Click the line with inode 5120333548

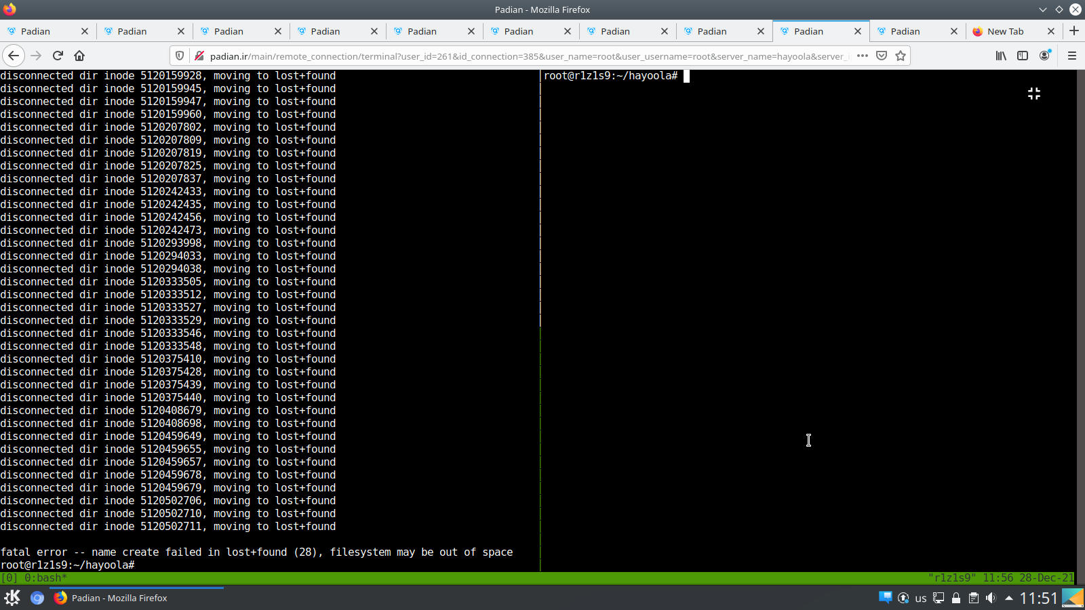[168, 346]
